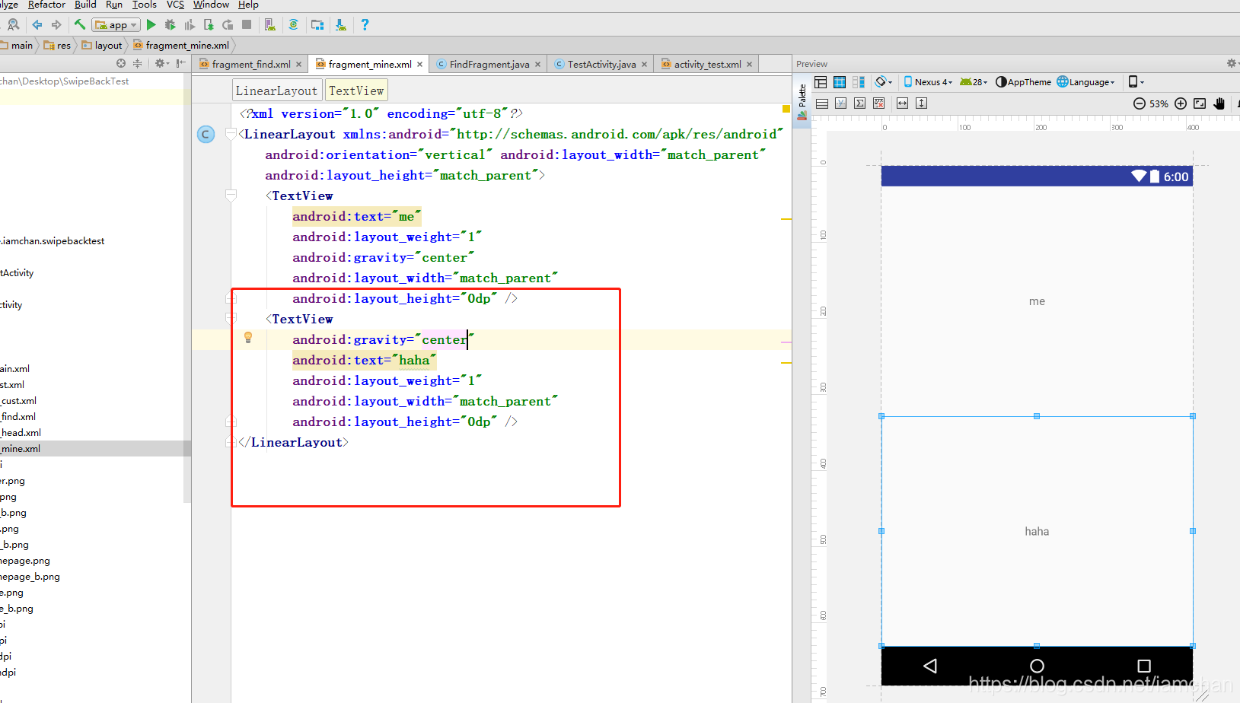Image resolution: width=1240 pixels, height=703 pixels.
Task: Zoom in the preview with plus
Action: (x=1181, y=103)
